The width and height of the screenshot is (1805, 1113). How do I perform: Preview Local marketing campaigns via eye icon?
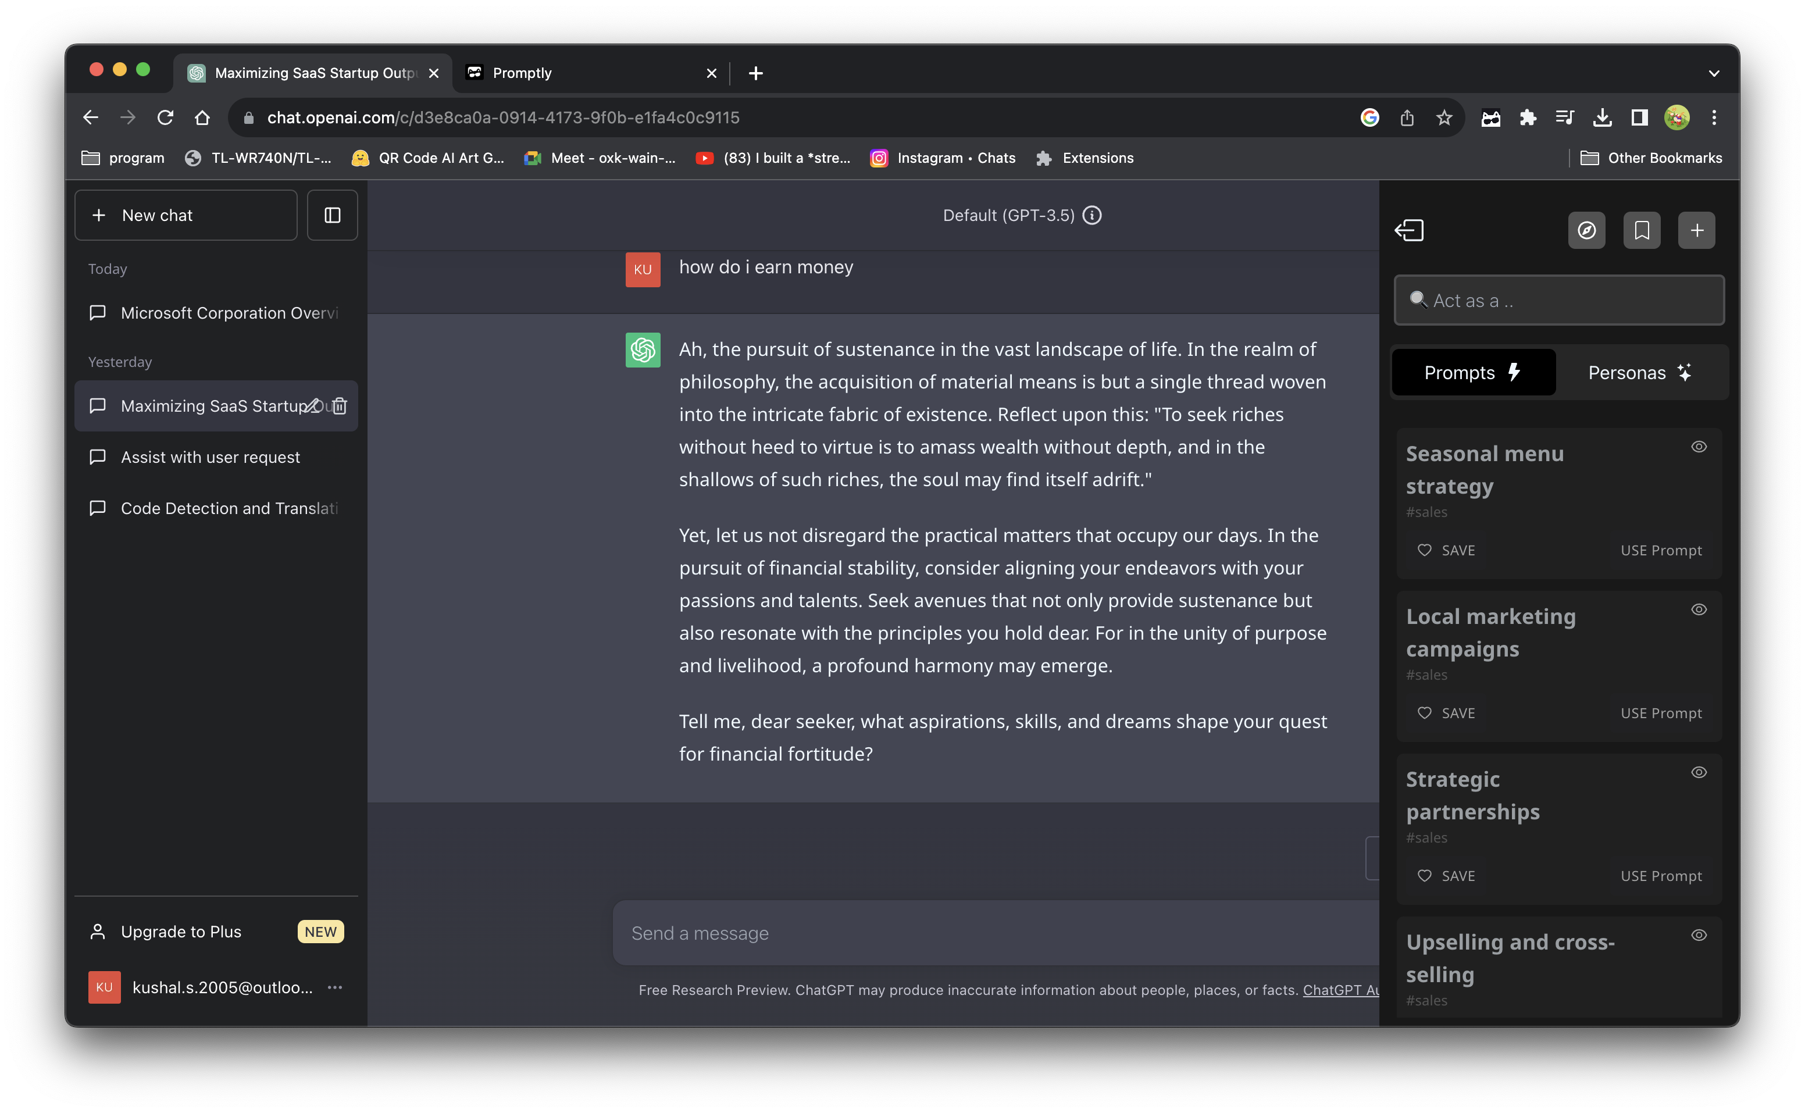pos(1698,609)
